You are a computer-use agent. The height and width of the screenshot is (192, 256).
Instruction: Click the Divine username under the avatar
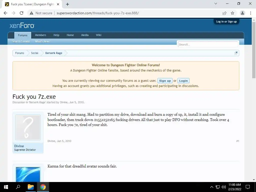19,146
